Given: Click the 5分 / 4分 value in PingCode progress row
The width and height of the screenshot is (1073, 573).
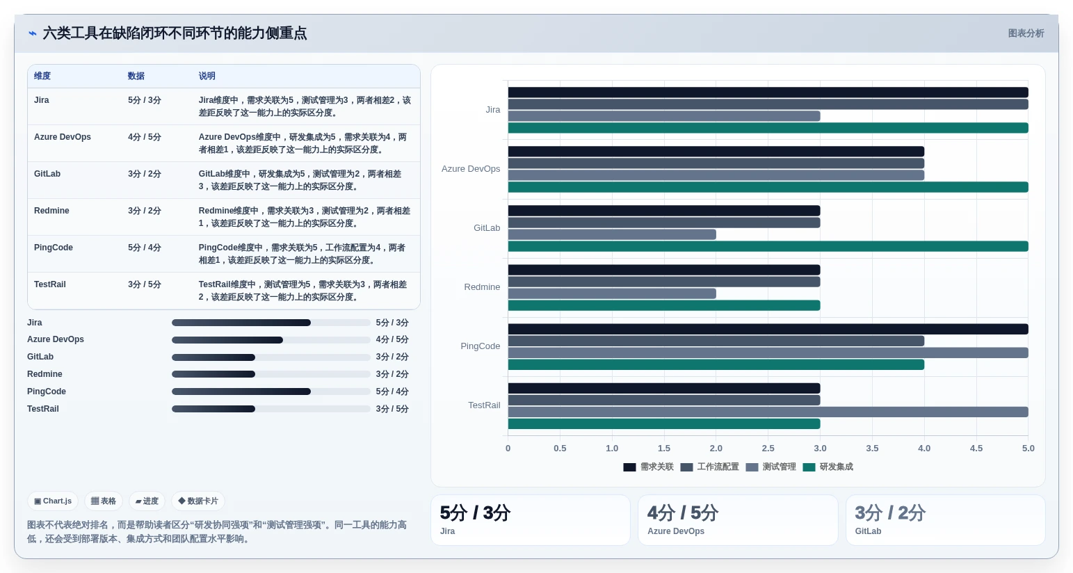Looking at the screenshot, I should pyautogui.click(x=392, y=392).
